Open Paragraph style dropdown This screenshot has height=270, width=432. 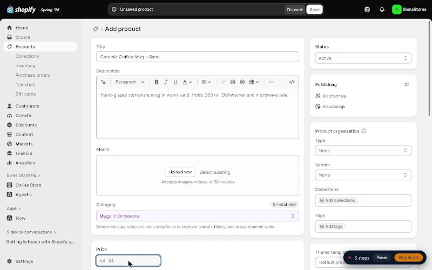tap(130, 82)
